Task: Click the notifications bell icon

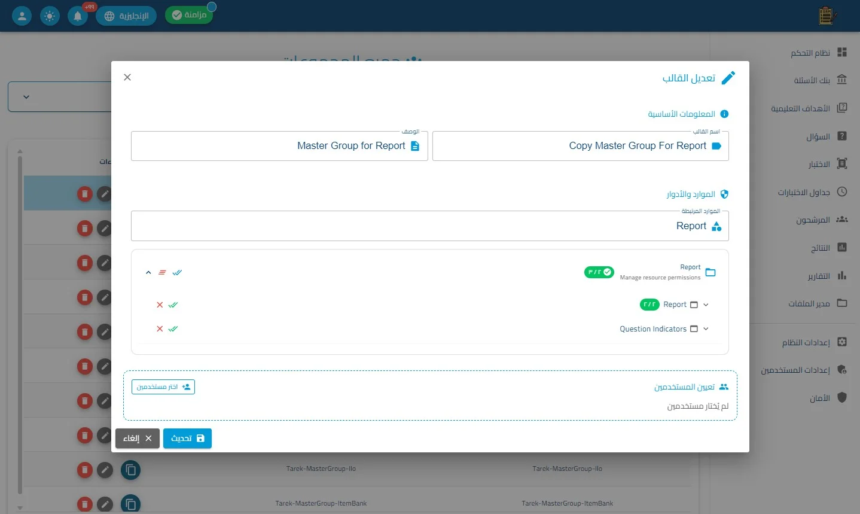Action: (x=78, y=16)
